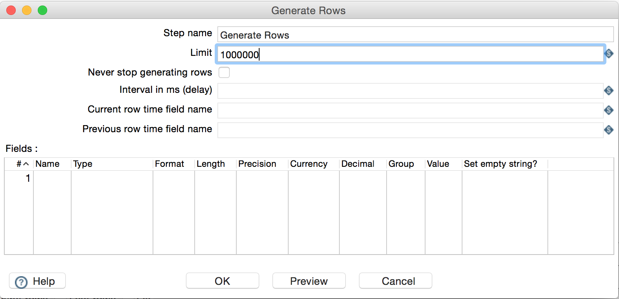Click the Type cell of row 1
The height and width of the screenshot is (299, 619).
coord(112,178)
